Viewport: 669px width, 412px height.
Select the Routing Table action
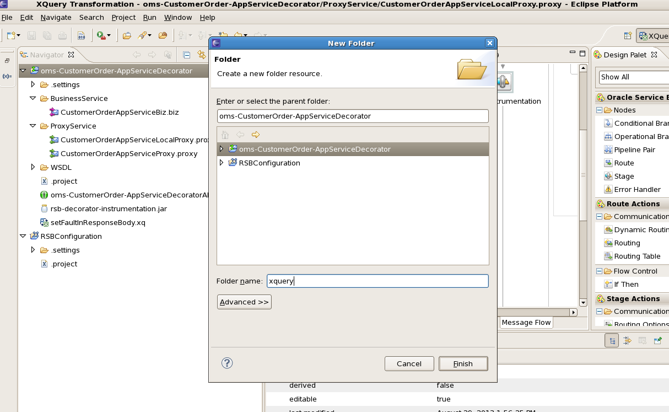[x=632, y=256]
